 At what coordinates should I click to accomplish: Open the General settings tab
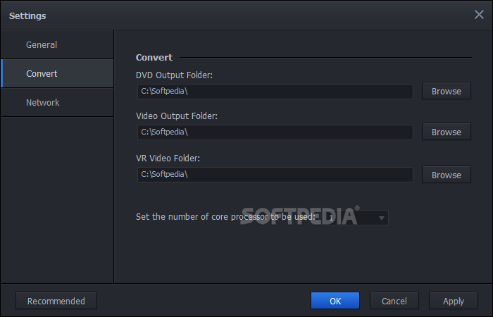[x=57, y=44]
